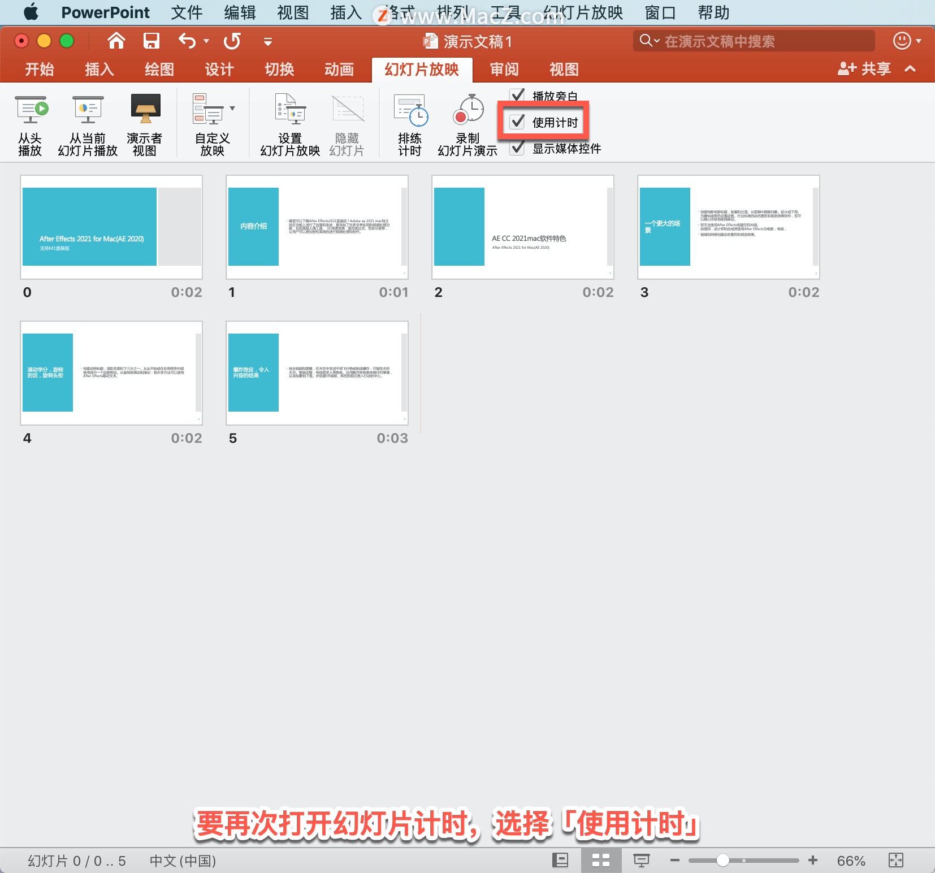The image size is (935, 873).
Task: Switch to 审阅 ribbon tab
Action: click(x=504, y=70)
